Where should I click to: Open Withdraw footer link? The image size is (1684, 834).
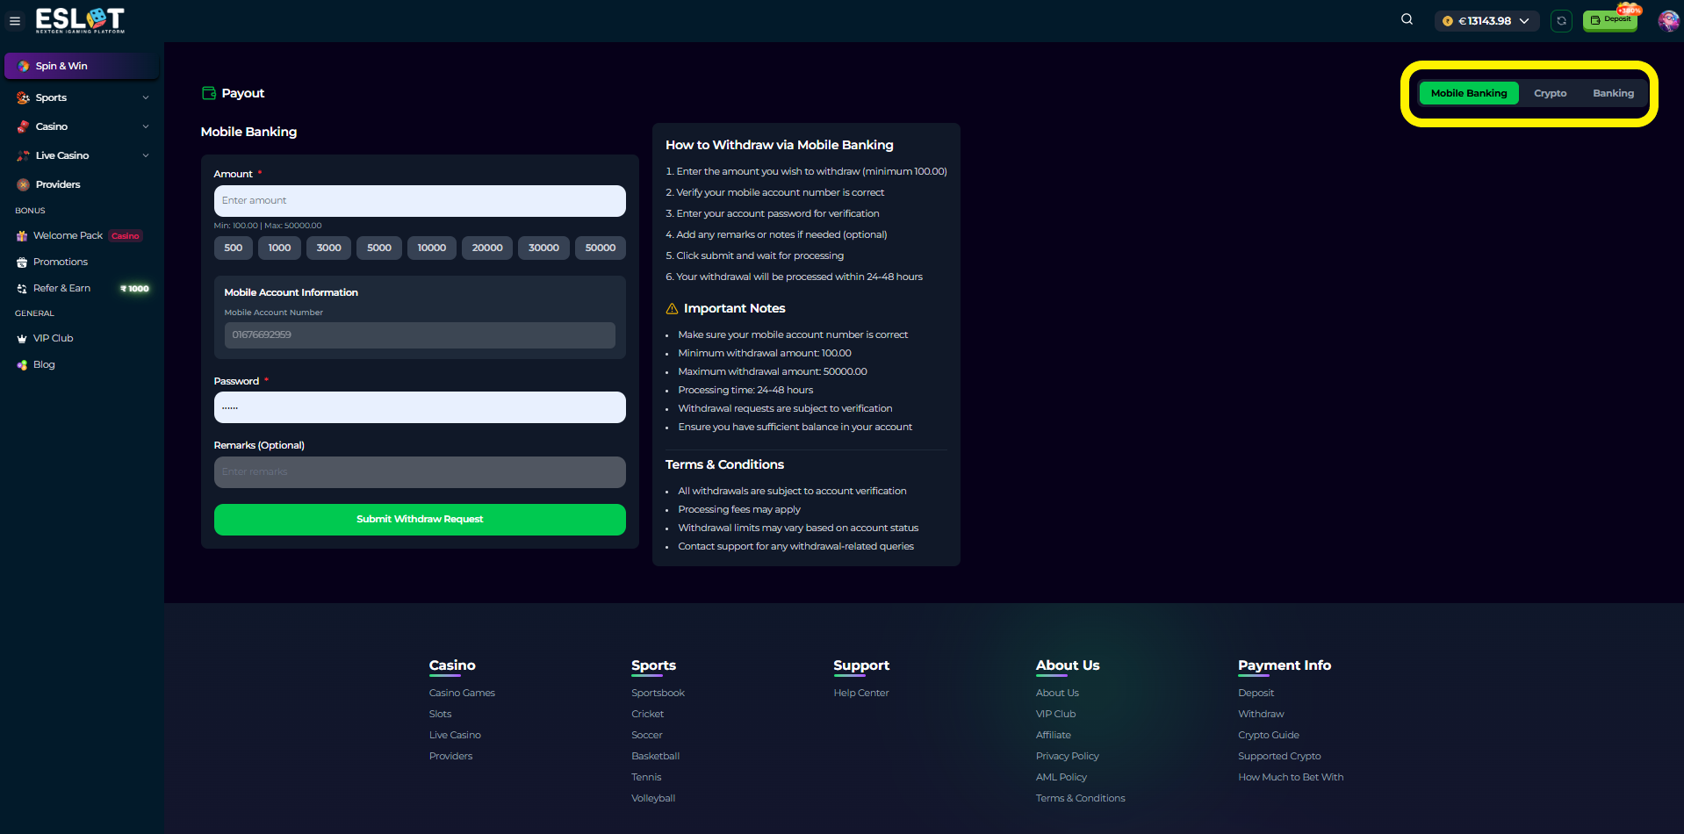tap(1261, 714)
